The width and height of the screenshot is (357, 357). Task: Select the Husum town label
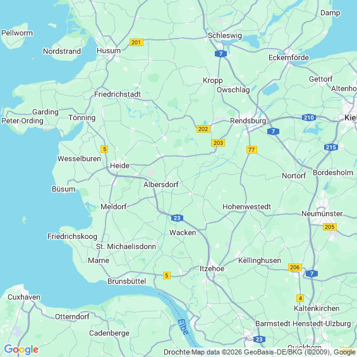[109, 51]
